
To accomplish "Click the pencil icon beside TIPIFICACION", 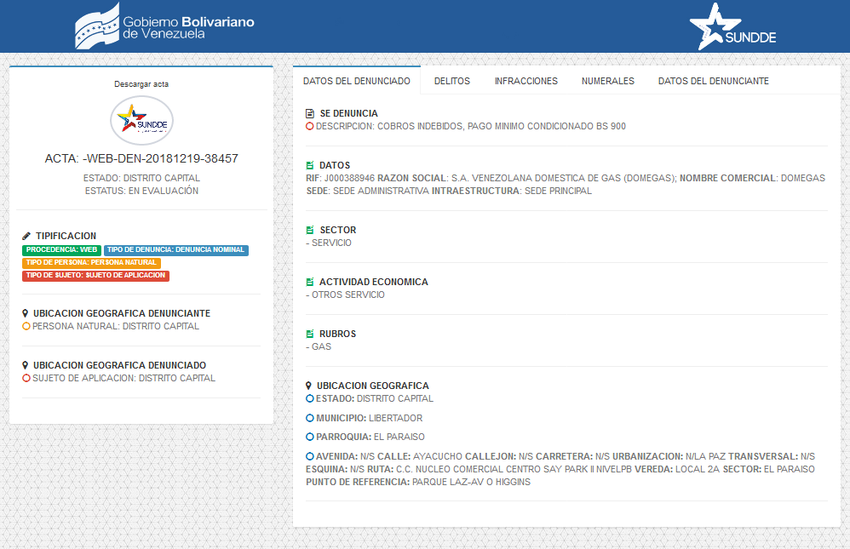I will (26, 236).
